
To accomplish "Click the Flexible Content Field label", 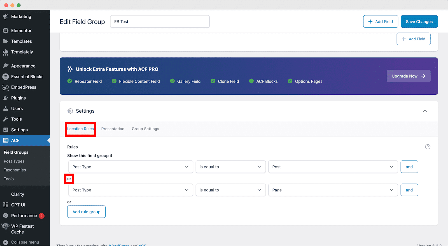I will 139,82.
